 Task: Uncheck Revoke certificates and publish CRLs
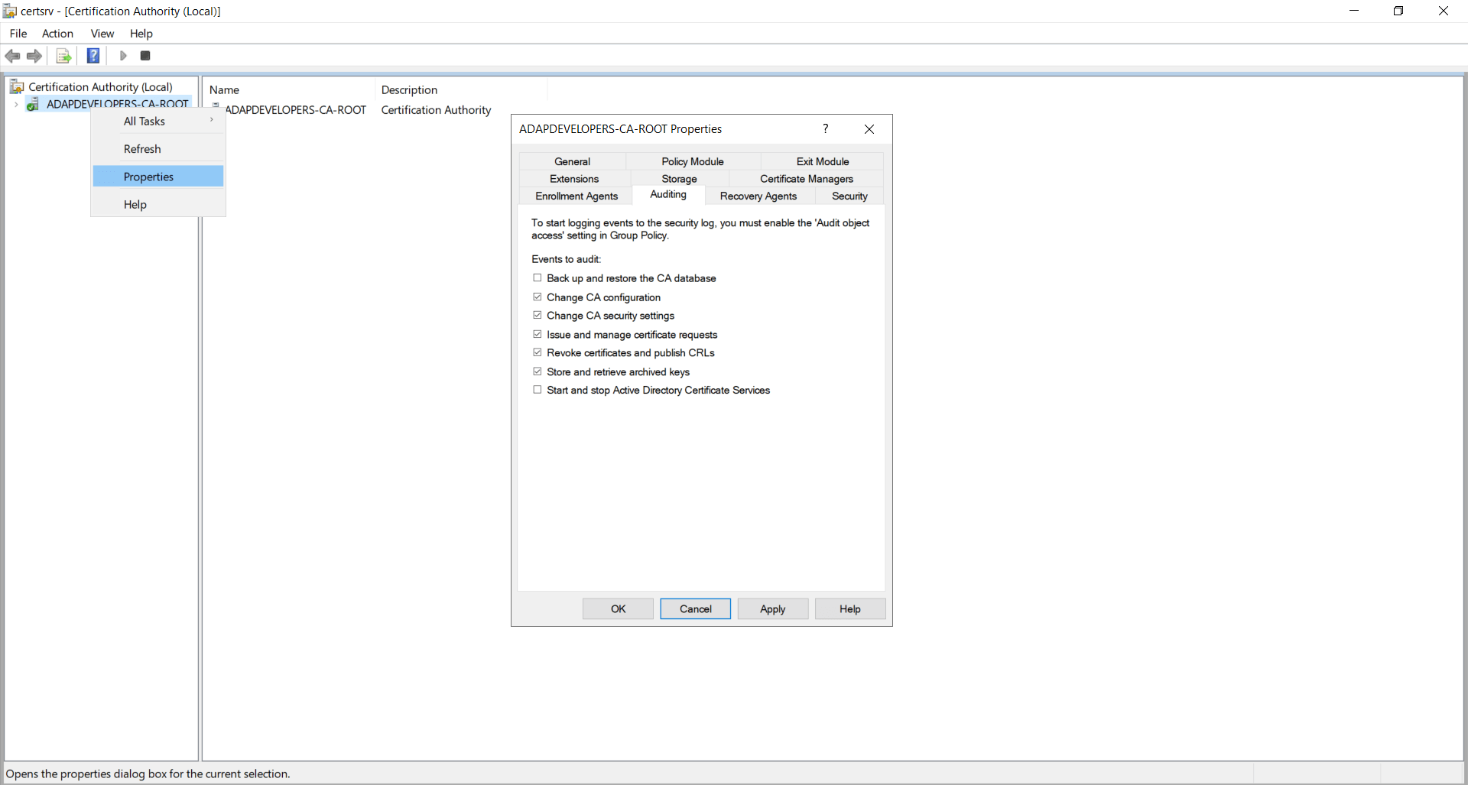click(538, 352)
